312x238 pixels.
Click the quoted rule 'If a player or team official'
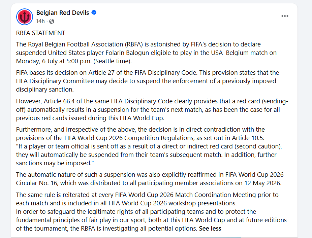[x=149, y=155]
